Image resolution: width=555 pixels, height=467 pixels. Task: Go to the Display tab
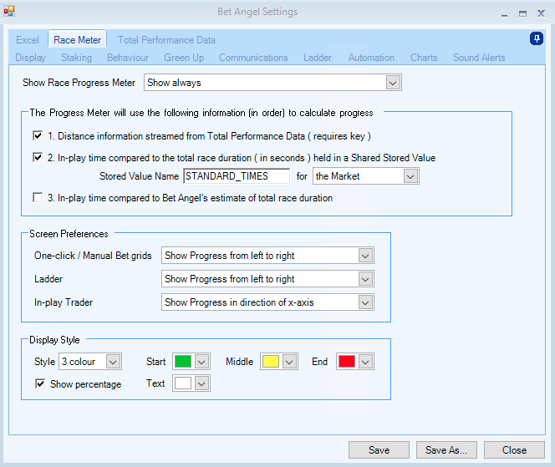[30, 58]
